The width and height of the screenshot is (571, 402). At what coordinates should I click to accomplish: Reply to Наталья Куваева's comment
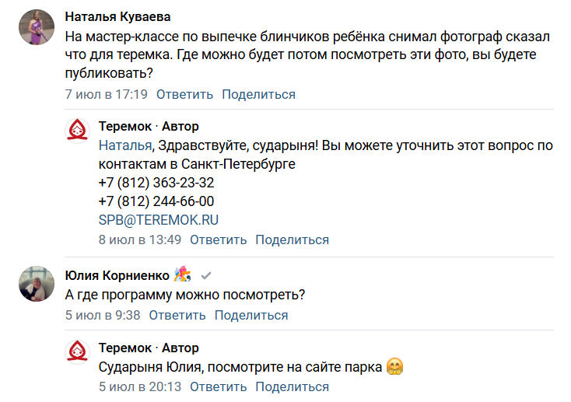point(184,94)
